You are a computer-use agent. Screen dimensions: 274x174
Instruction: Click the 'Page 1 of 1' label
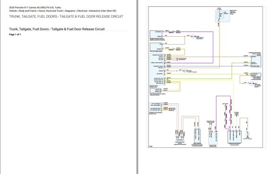click(x=15, y=35)
